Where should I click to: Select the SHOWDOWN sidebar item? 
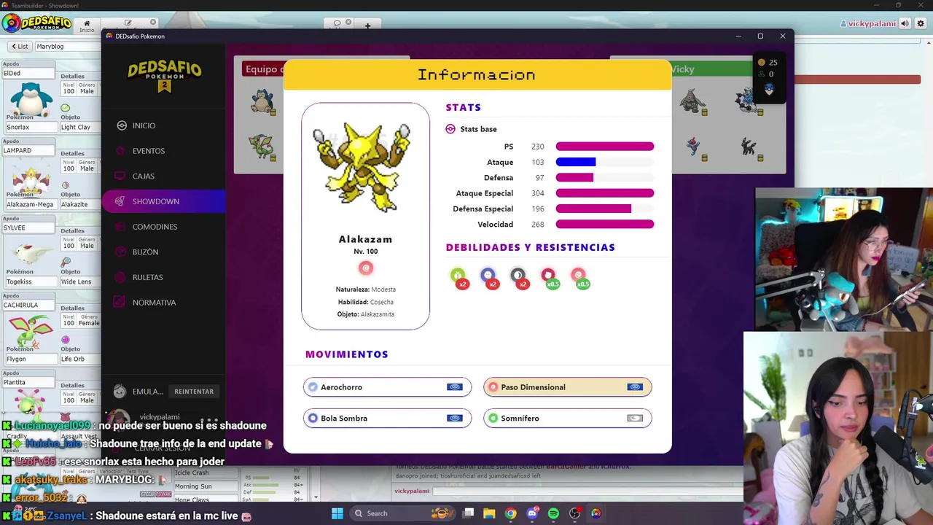(163, 201)
